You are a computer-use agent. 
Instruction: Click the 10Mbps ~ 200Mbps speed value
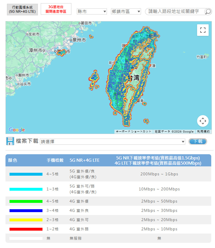click(159, 189)
